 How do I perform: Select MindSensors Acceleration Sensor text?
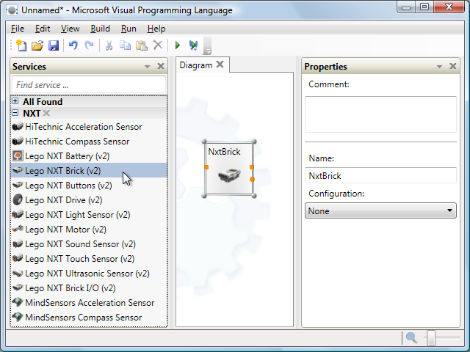[90, 303]
